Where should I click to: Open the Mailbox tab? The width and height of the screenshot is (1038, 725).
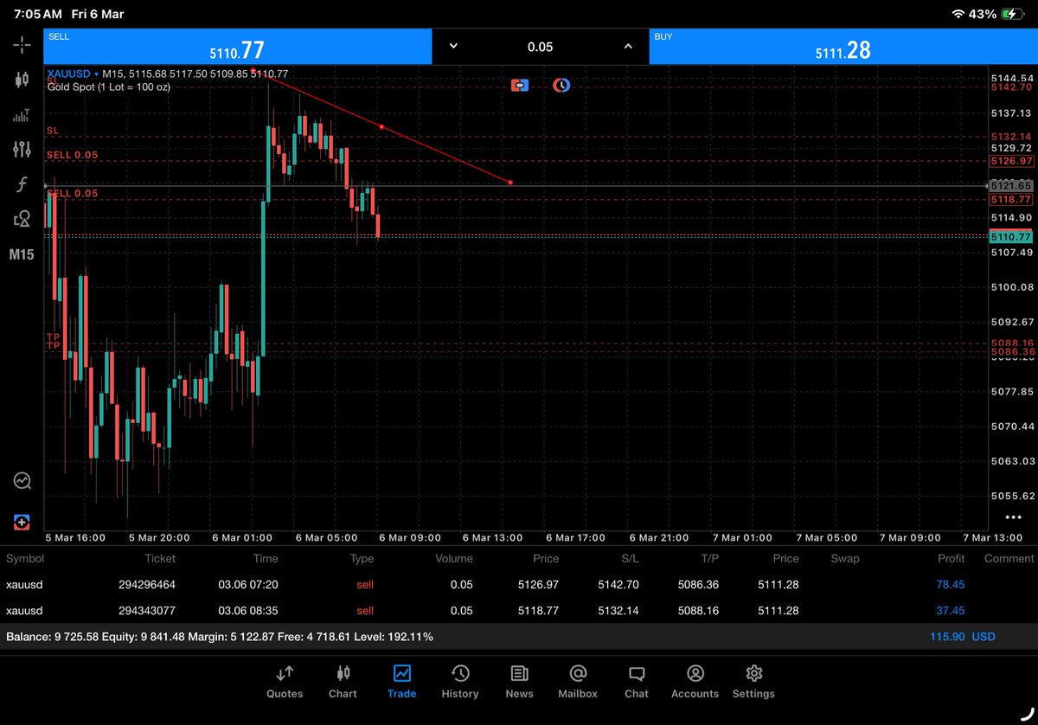tap(578, 682)
